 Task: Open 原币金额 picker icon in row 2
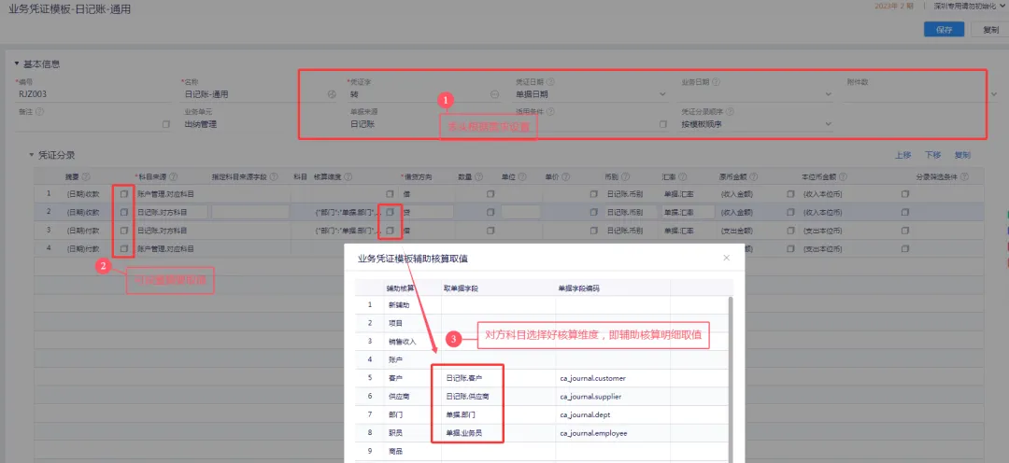click(789, 212)
